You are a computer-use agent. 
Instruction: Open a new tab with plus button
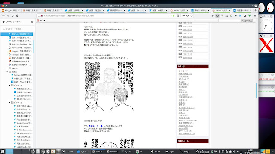[255, 10]
